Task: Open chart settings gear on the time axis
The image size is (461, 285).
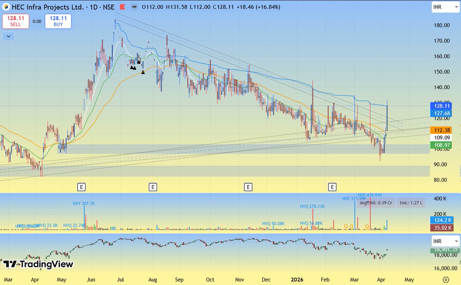Action: coord(446,280)
